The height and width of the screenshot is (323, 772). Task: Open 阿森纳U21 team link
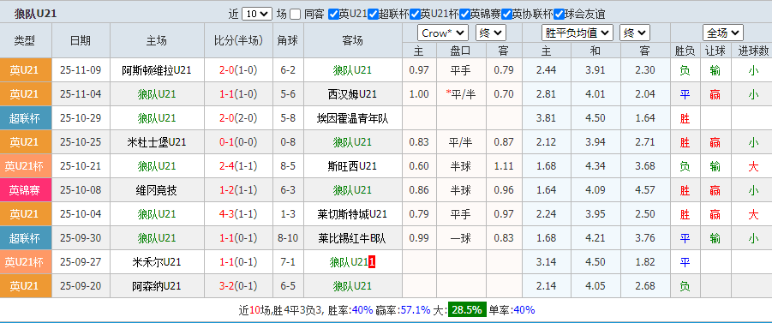(x=157, y=286)
